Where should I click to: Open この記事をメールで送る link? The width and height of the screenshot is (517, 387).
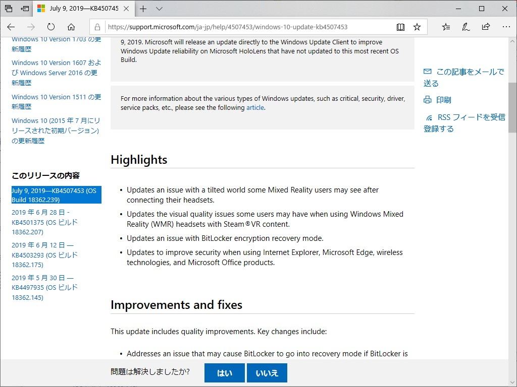pyautogui.click(x=463, y=77)
